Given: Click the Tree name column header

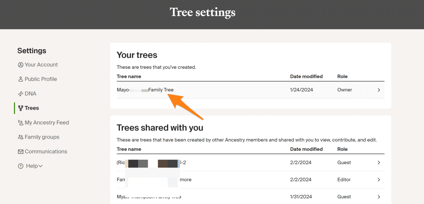Looking at the screenshot, I should tap(129, 76).
